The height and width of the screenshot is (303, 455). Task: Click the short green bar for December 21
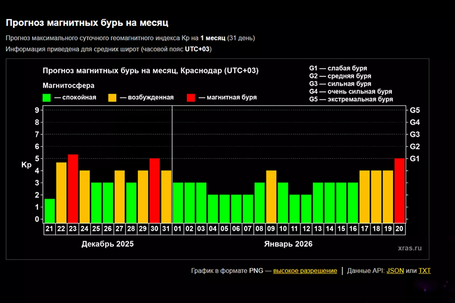coord(50,211)
